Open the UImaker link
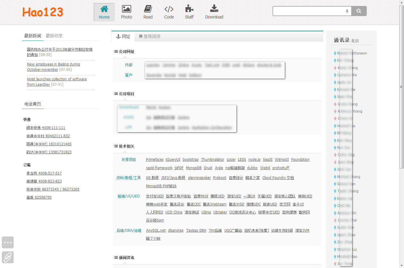 coord(220,212)
